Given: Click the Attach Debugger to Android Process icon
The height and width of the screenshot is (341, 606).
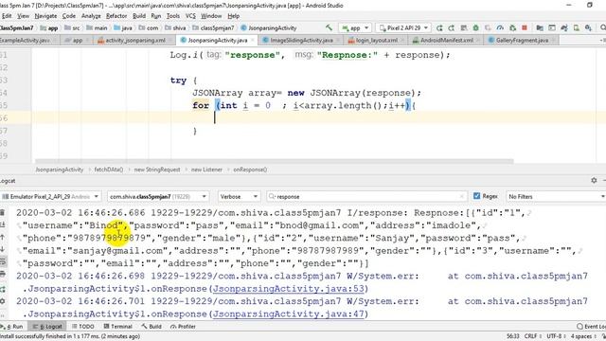Looking at the screenshot, I should [x=512, y=27].
